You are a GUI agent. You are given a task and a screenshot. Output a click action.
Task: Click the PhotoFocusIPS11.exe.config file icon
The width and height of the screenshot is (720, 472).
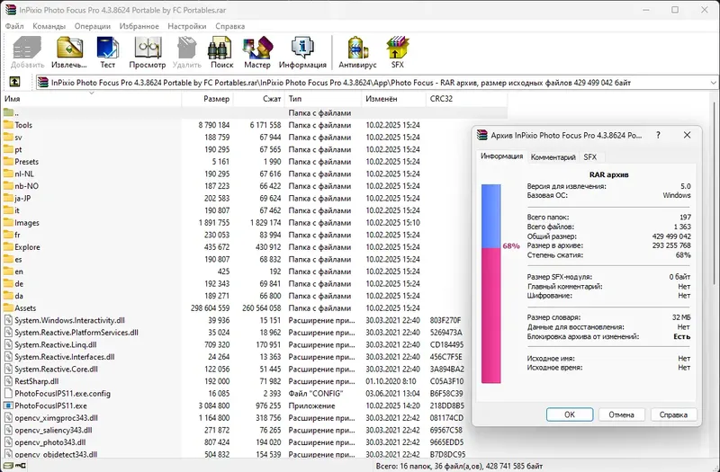[8, 393]
